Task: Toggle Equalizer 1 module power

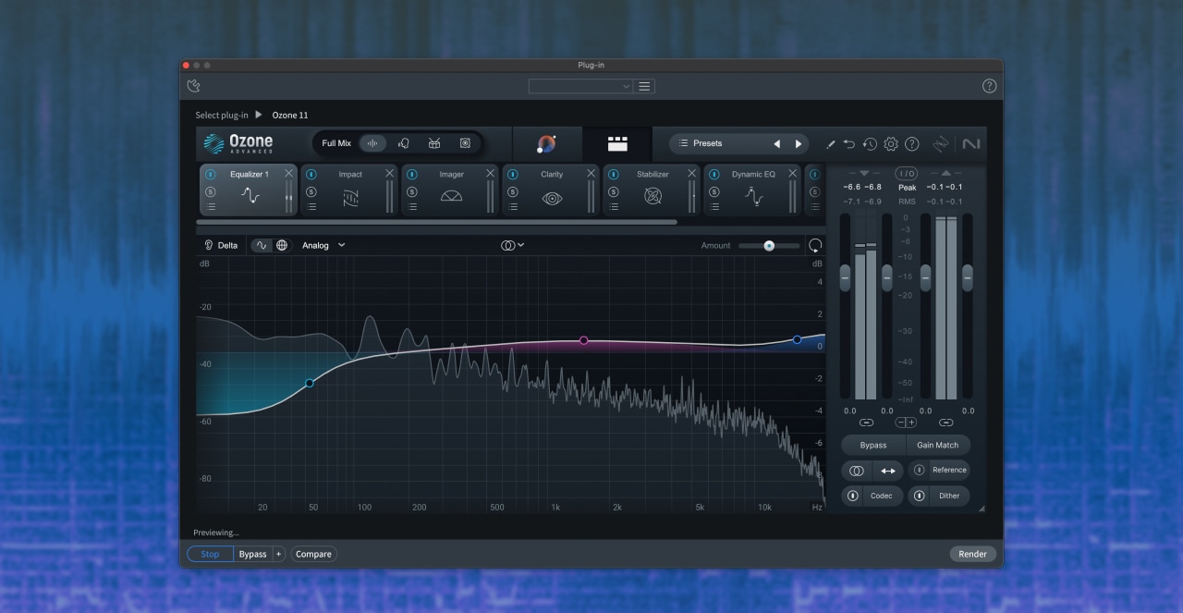Action: click(x=210, y=174)
